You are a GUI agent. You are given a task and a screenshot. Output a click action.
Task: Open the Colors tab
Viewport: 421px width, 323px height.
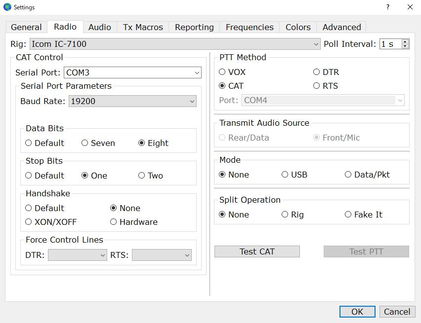pos(298,27)
